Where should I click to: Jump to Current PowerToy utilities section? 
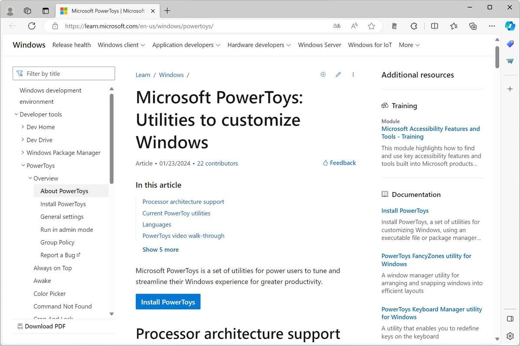pos(176,213)
